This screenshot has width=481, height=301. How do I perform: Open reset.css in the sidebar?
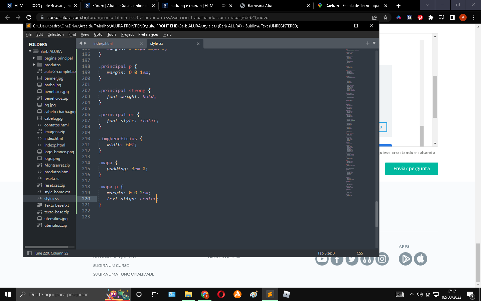[x=52, y=179]
